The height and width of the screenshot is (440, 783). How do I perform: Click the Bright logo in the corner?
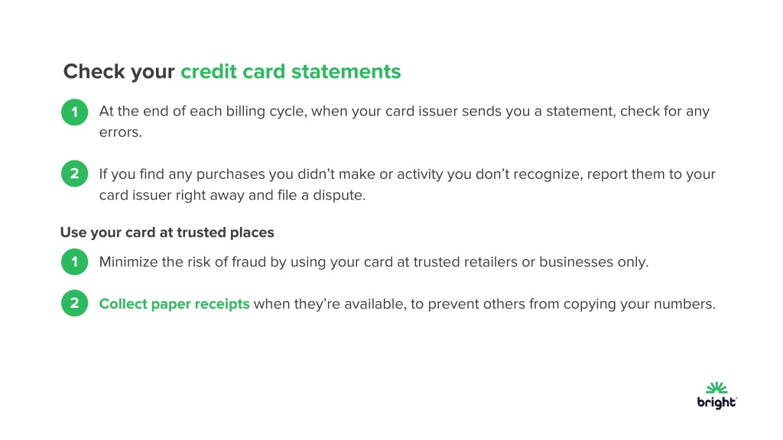pyautogui.click(x=717, y=396)
